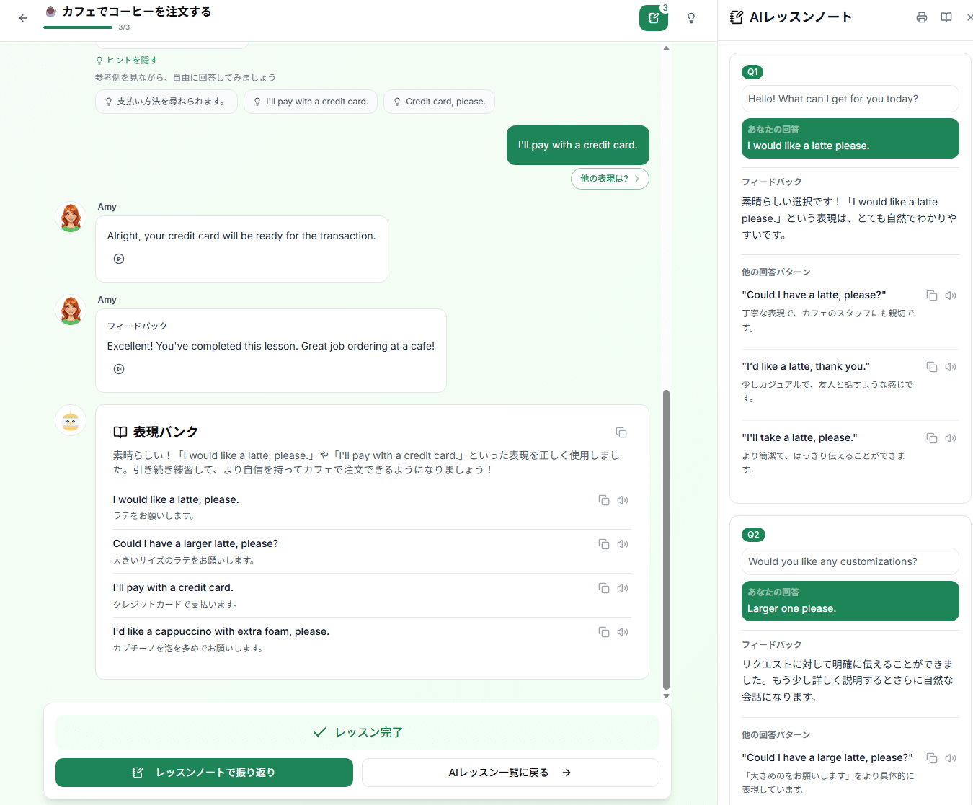Select hint 'Credit card, please.'
Screen dimensions: 973x805
(x=439, y=102)
